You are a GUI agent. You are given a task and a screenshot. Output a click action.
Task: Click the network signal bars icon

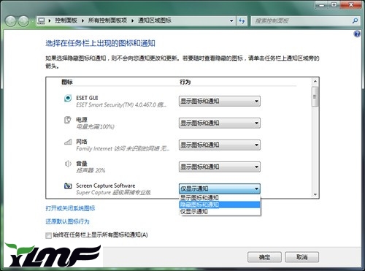pyautogui.click(x=68, y=142)
